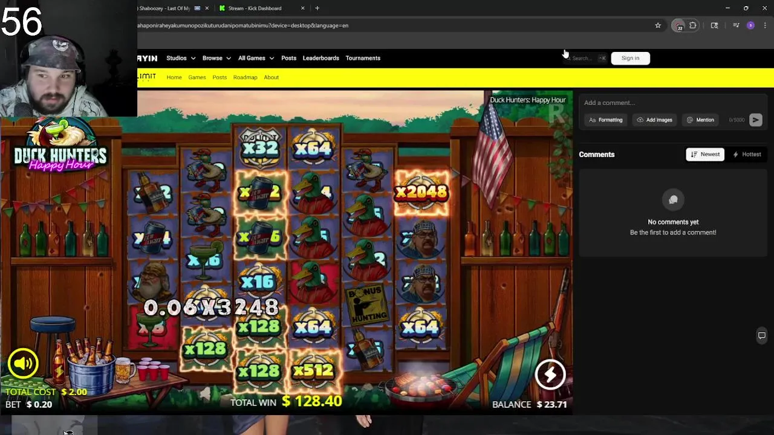
Task: Sort comments by Newest
Action: 705,154
